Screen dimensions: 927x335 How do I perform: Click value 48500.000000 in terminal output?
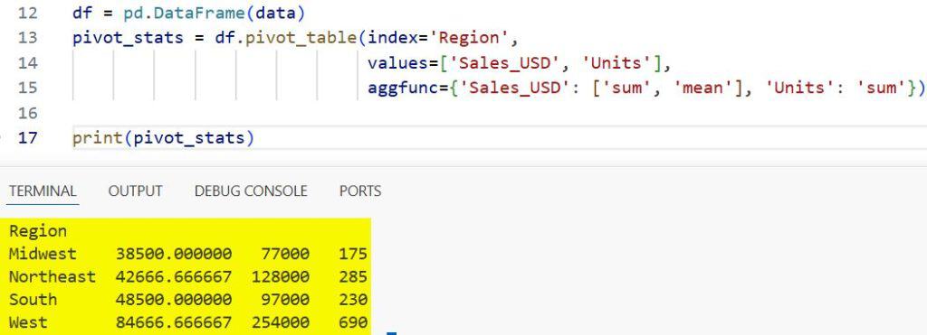[174, 300]
